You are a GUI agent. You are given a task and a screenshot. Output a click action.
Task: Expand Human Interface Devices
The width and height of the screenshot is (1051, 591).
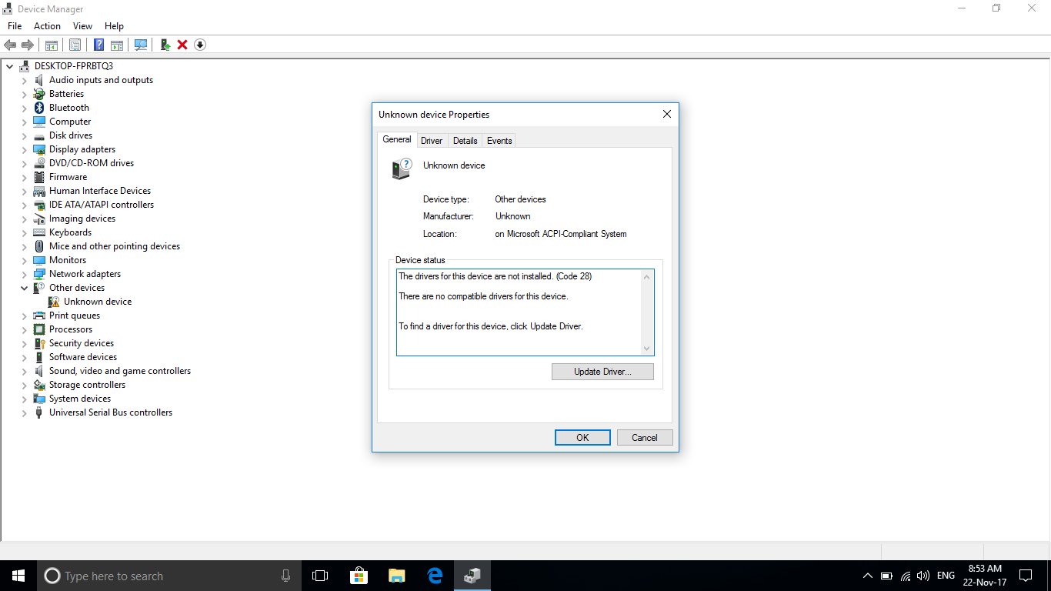(x=24, y=191)
